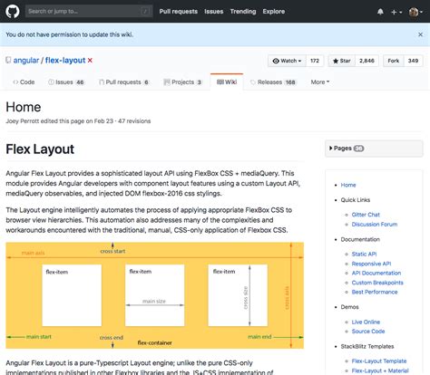The image size is (430, 375).
Task: Star the repository
Action: [342, 61]
